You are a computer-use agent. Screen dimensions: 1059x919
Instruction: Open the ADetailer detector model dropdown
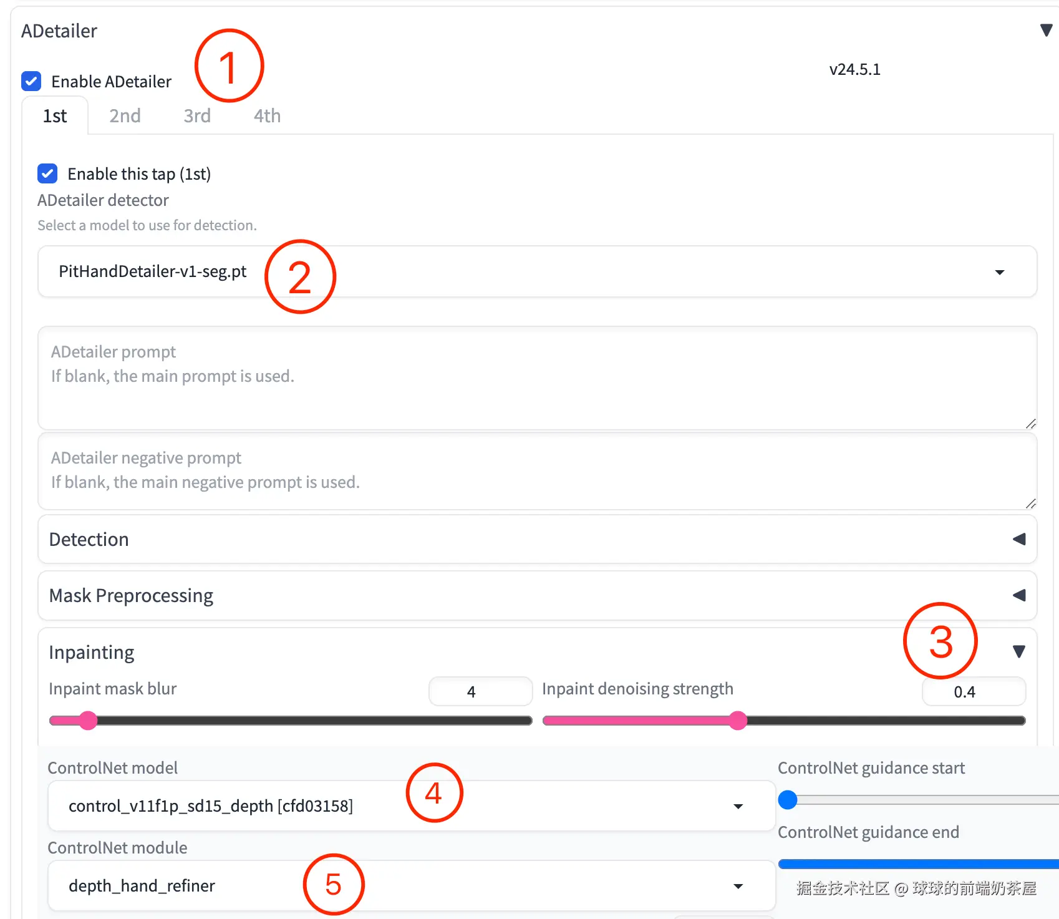pos(1000,272)
